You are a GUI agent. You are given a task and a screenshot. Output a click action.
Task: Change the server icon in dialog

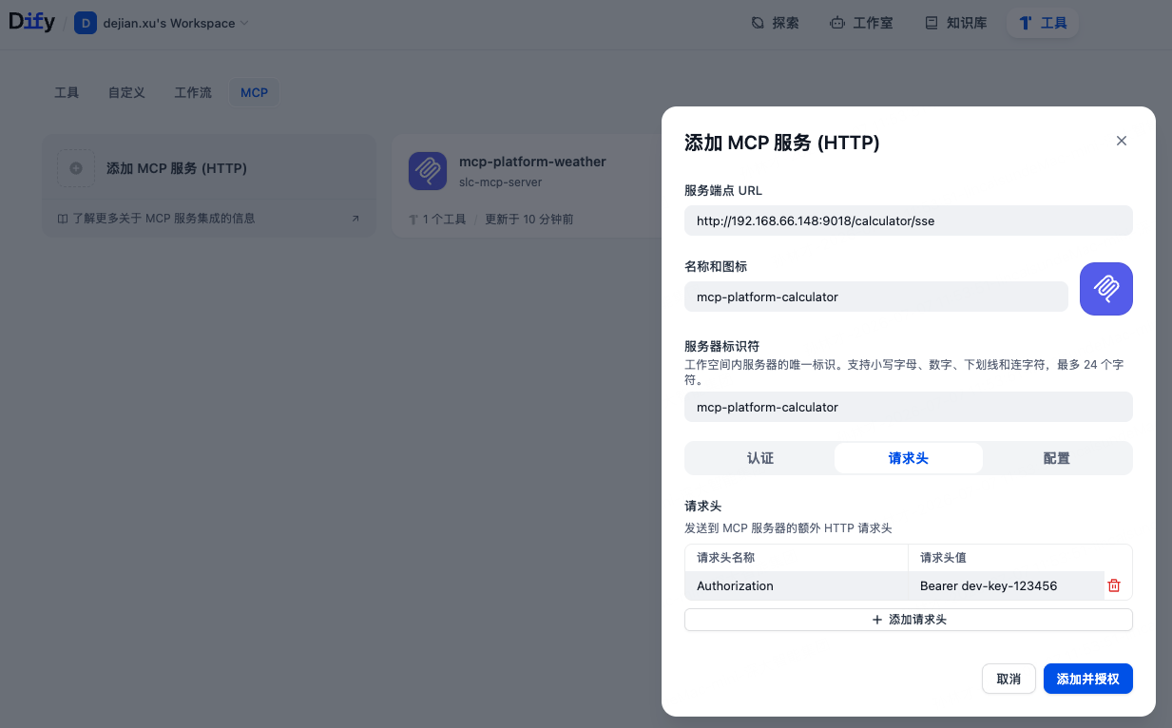tap(1106, 289)
